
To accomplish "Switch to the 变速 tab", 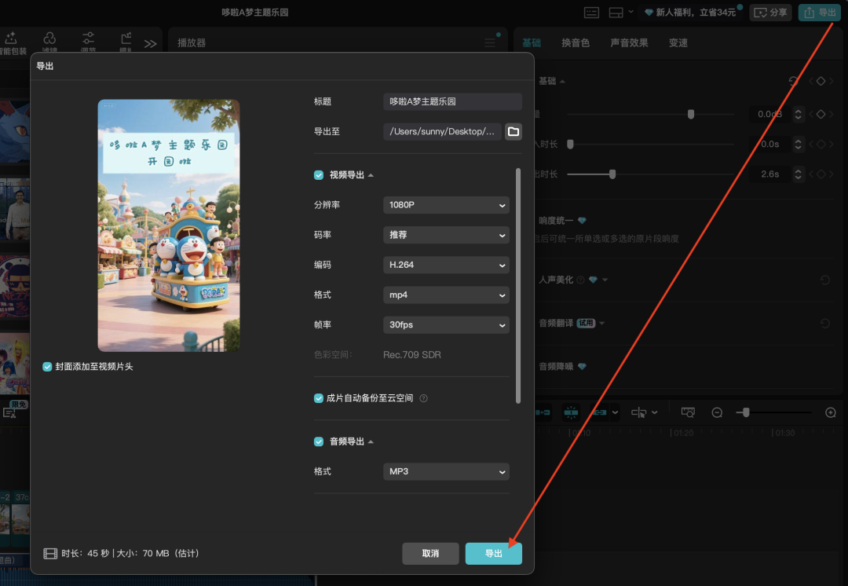I will tap(678, 42).
